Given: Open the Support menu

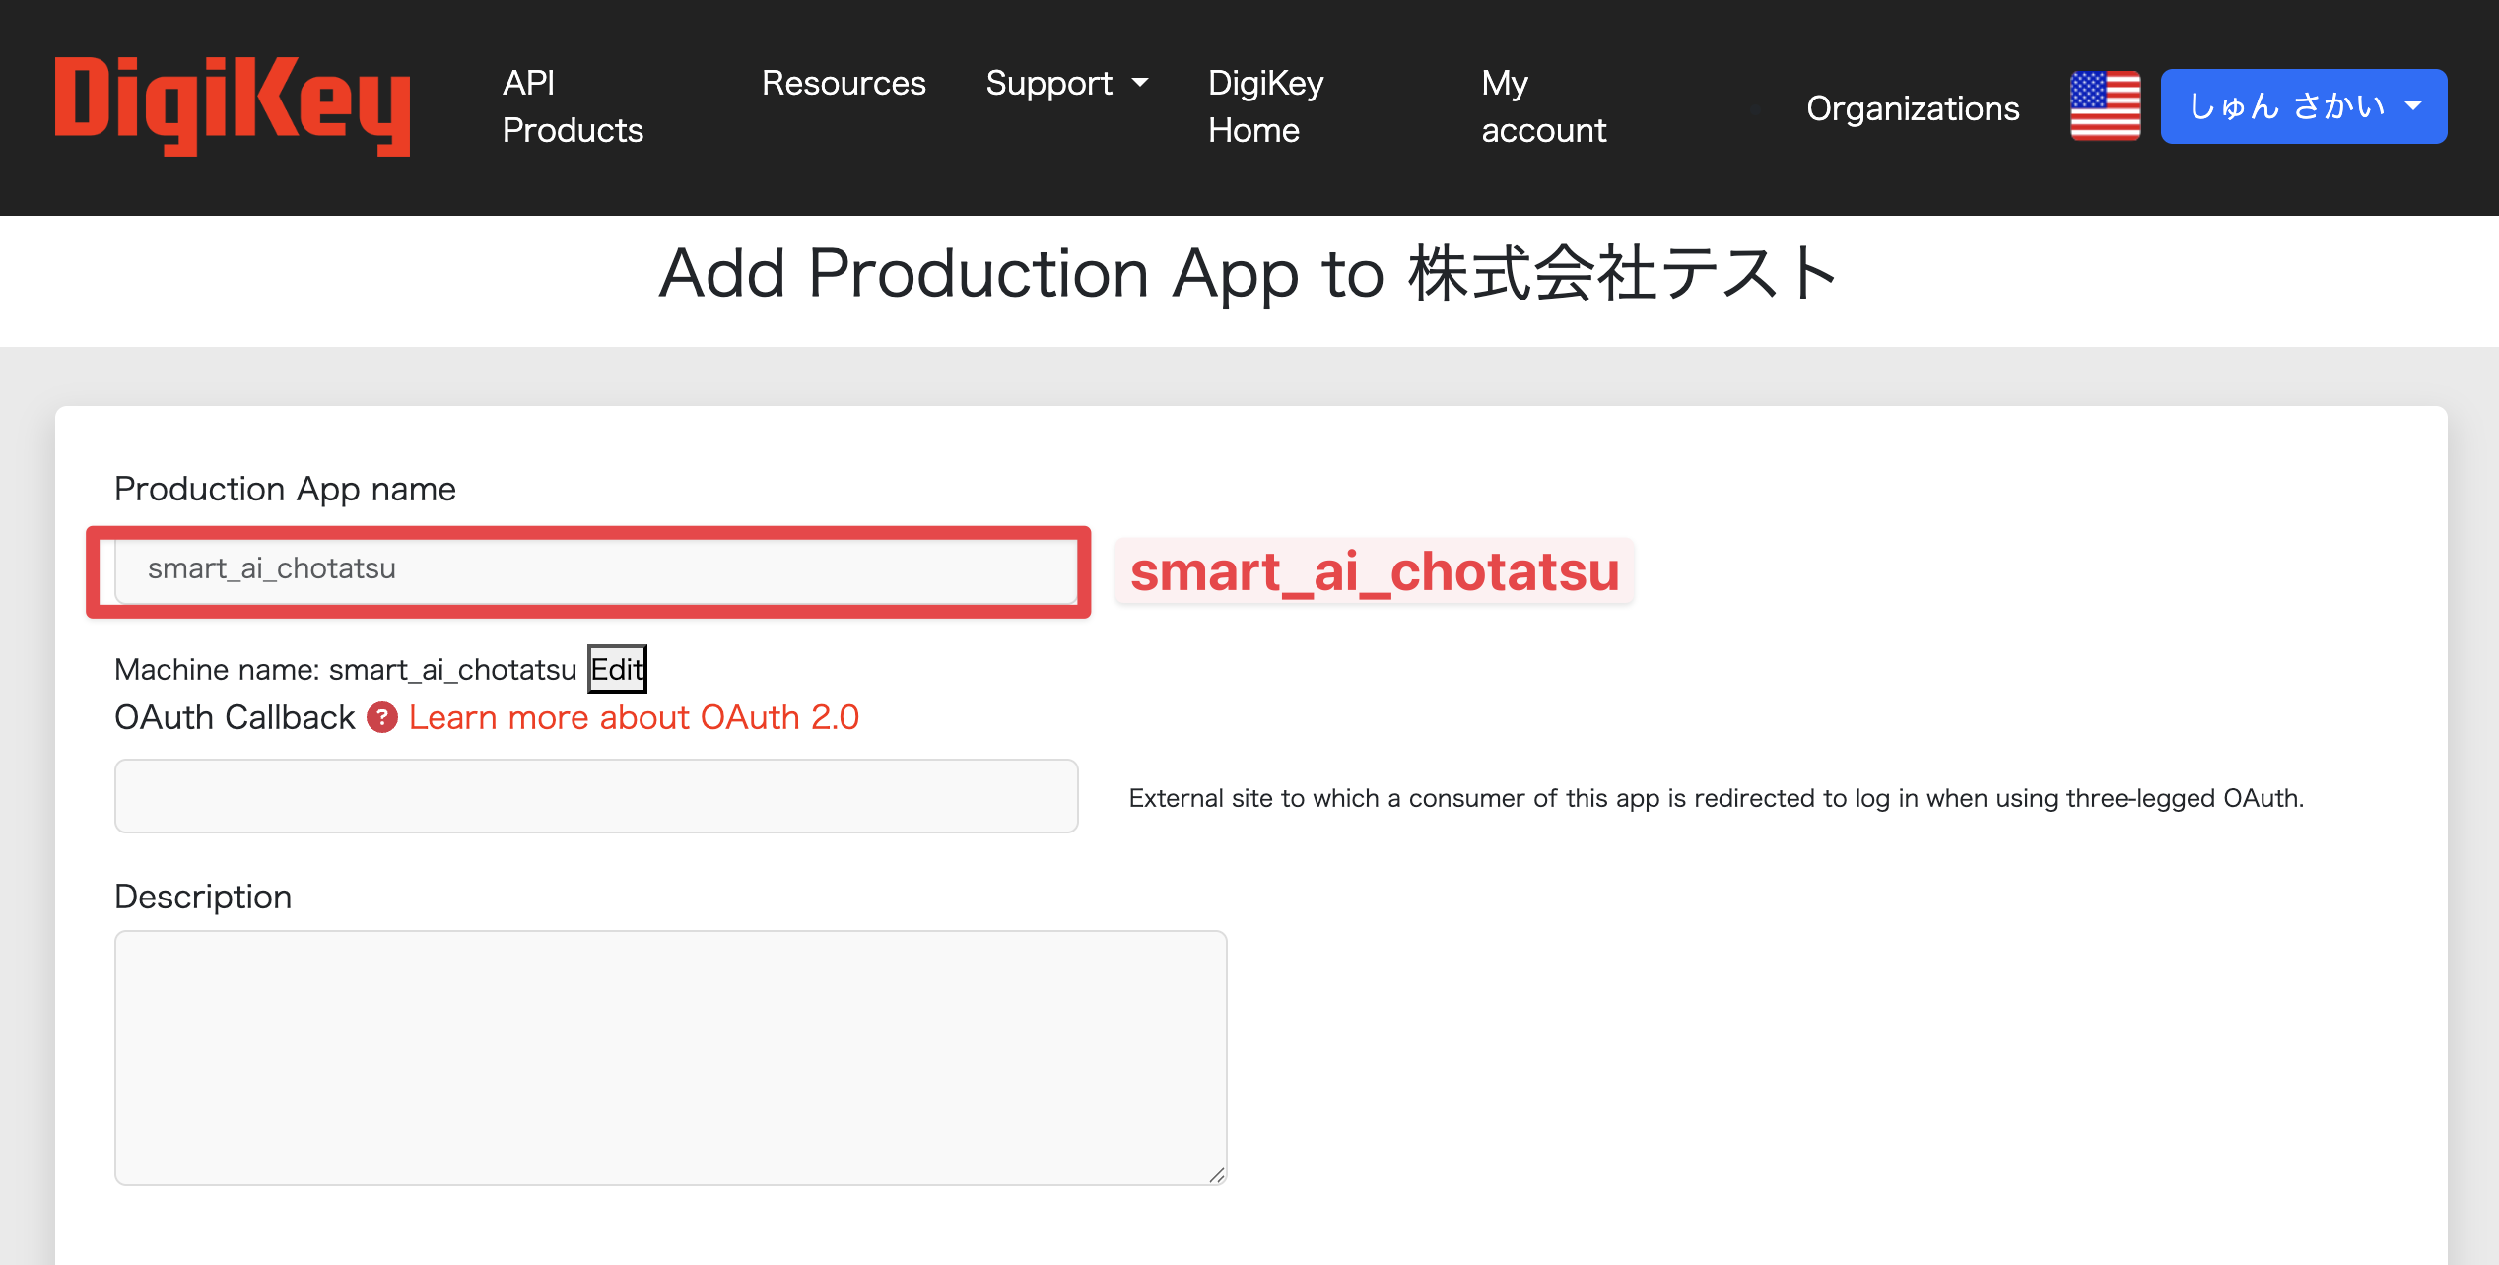Looking at the screenshot, I should click(x=1048, y=83).
